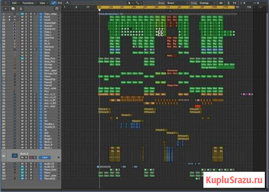269x192 pixels.
Task: Expand the Kick1 track stack
Action: point(9,17)
